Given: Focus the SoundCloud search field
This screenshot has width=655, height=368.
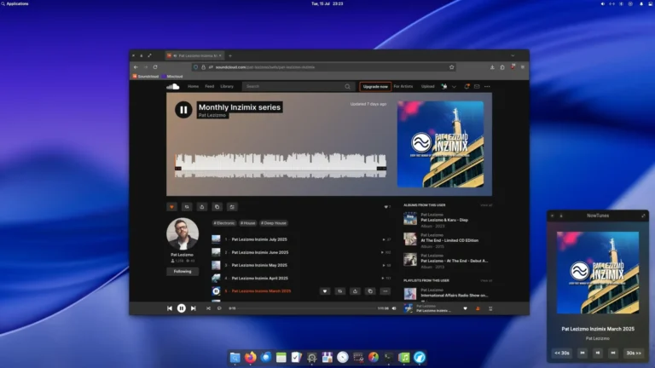Looking at the screenshot, I should click(x=299, y=86).
